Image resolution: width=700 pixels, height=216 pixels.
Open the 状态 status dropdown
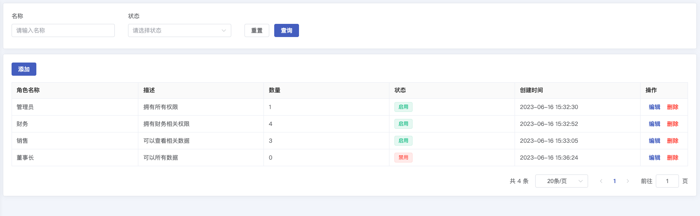coord(179,30)
